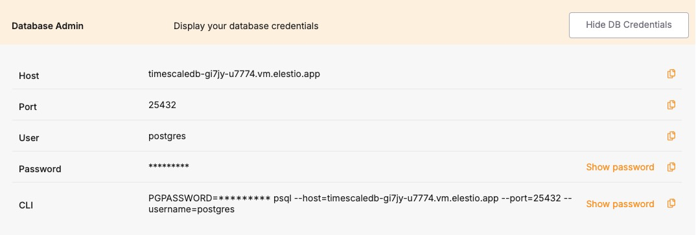Image resolution: width=696 pixels, height=235 pixels.
Task: Select the timescaledb host address text
Action: click(x=234, y=74)
